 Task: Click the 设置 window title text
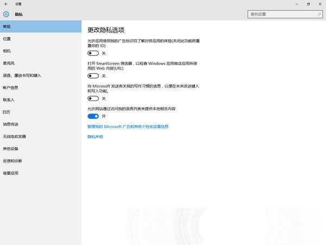click(x=18, y=4)
